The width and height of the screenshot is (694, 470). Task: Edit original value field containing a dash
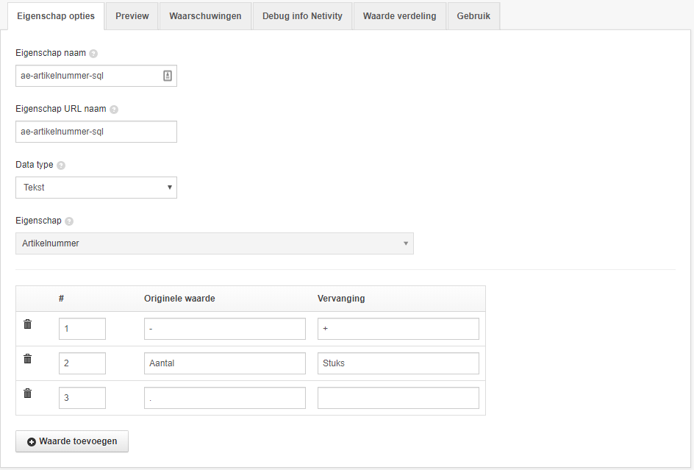(225, 329)
